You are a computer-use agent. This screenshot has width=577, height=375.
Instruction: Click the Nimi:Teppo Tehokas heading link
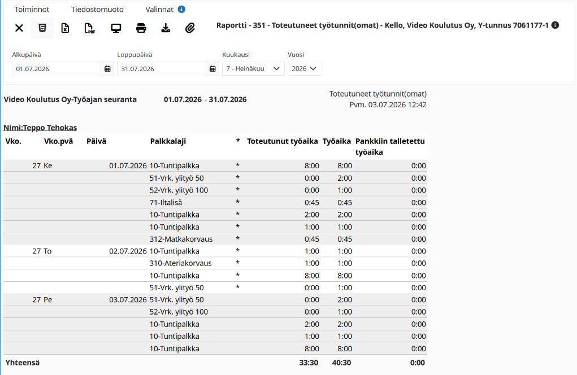(40, 128)
